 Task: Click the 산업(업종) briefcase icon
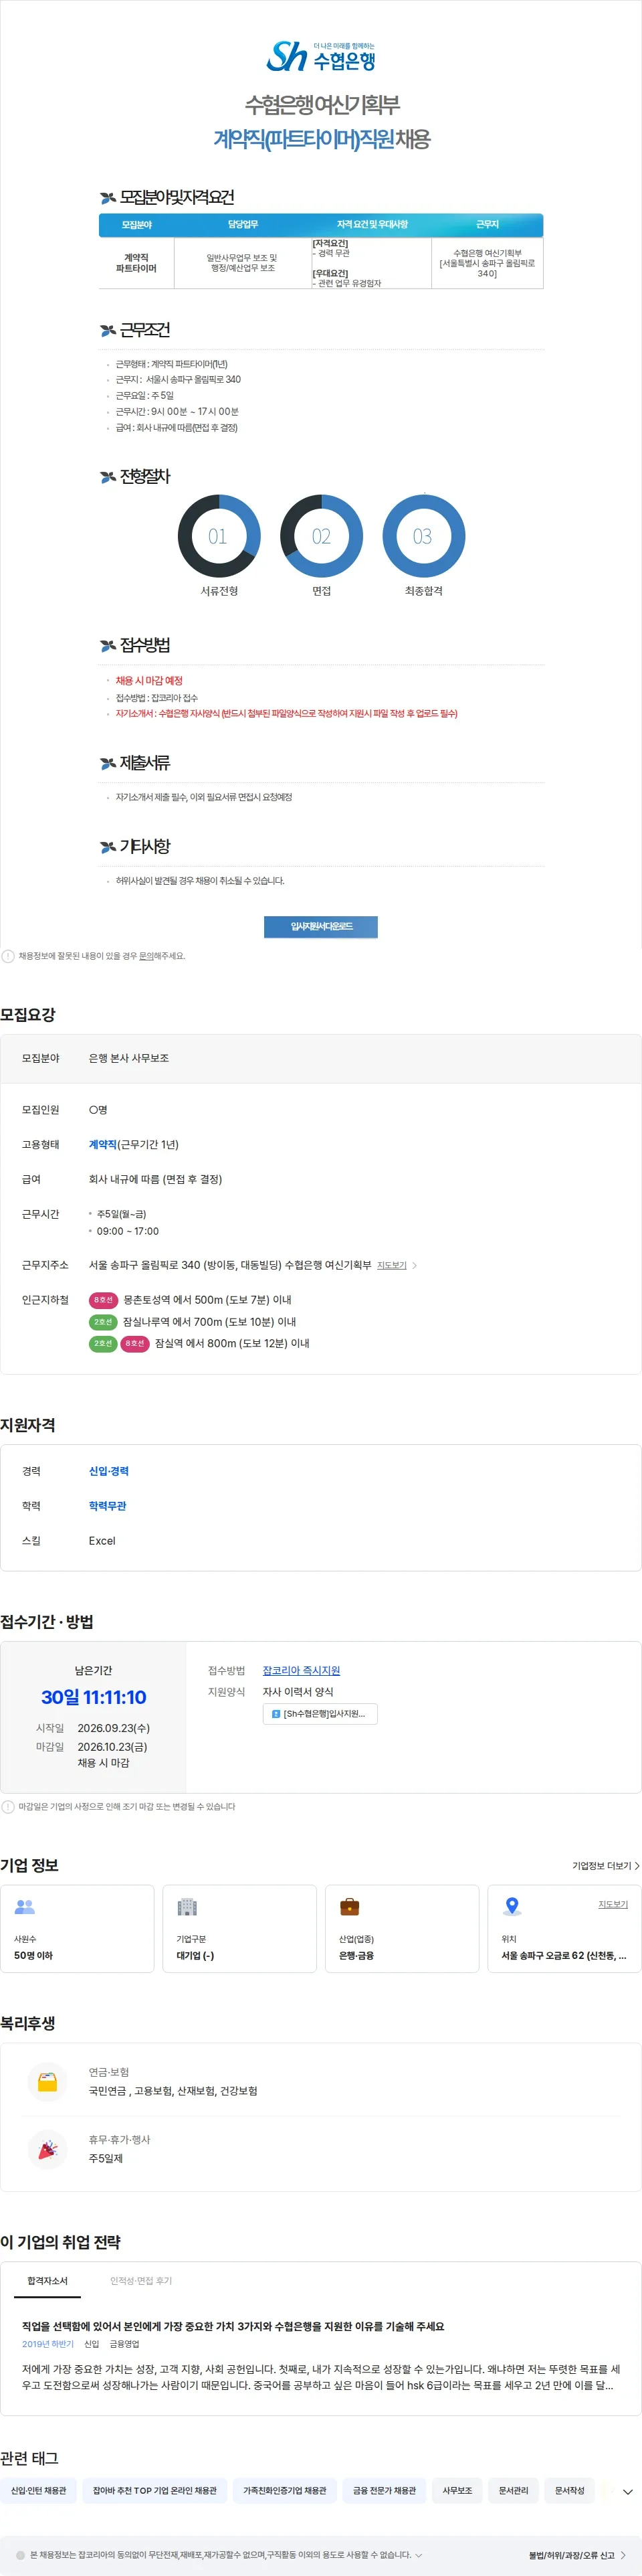tap(349, 1907)
